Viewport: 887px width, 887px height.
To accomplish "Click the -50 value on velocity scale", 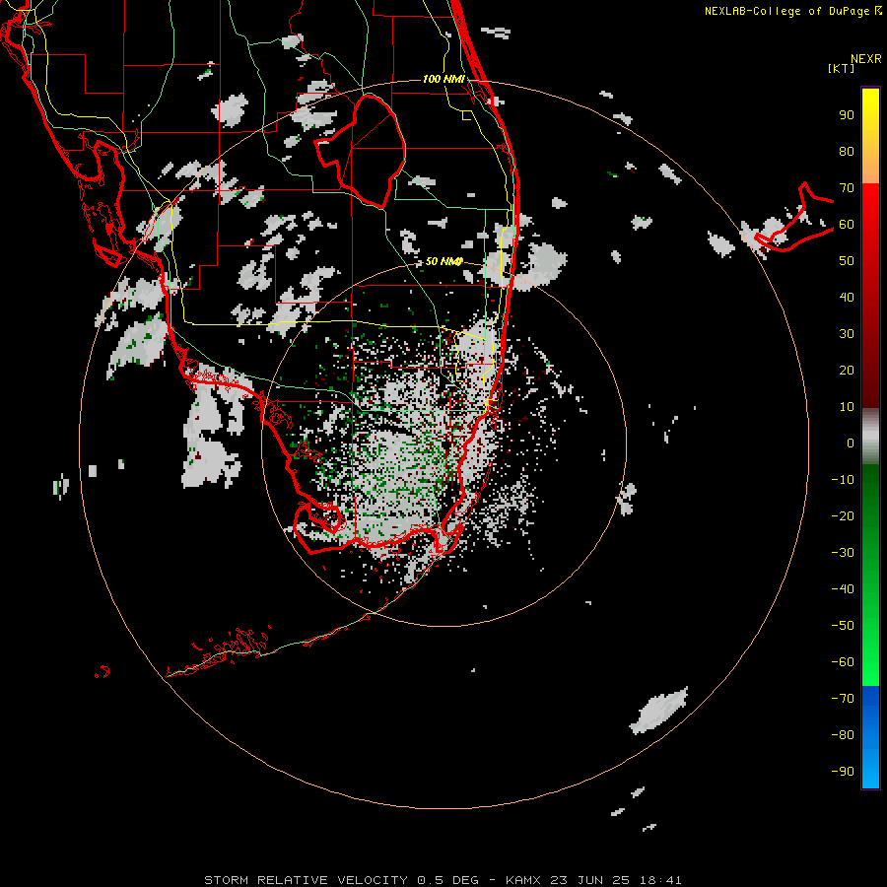I will [843, 626].
